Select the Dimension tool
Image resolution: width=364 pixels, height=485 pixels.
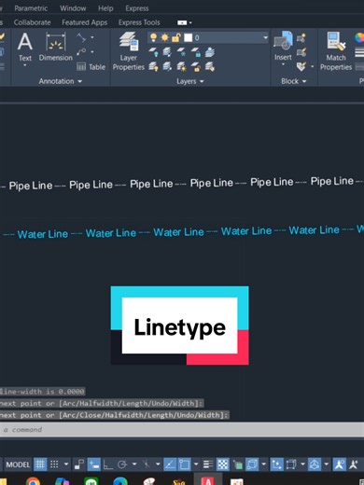click(56, 47)
